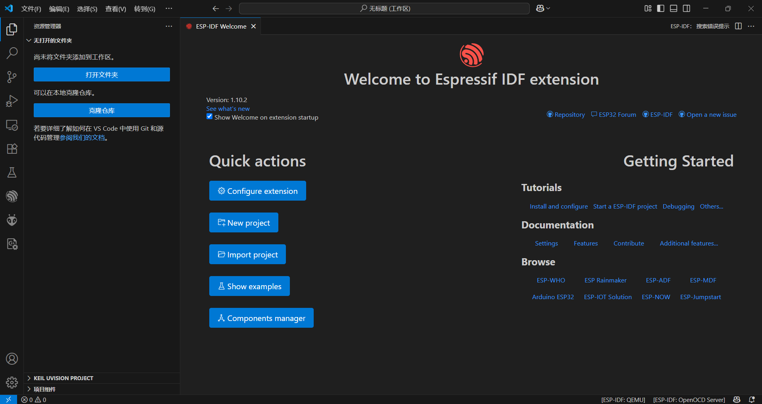Open the Extensions view
This screenshot has height=404, width=762.
point(12,149)
